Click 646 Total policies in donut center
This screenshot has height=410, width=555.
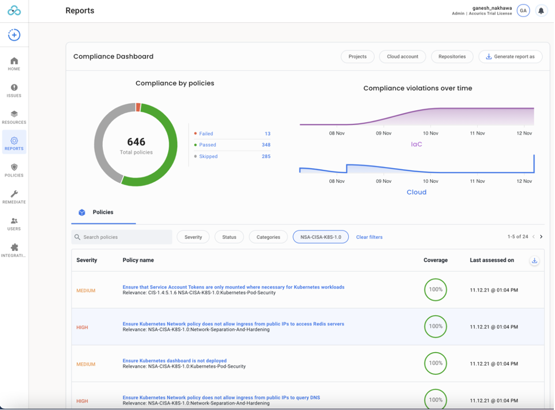coord(136,146)
